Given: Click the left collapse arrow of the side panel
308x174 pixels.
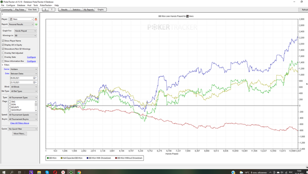Looking at the screenshot, I should point(2,14).
